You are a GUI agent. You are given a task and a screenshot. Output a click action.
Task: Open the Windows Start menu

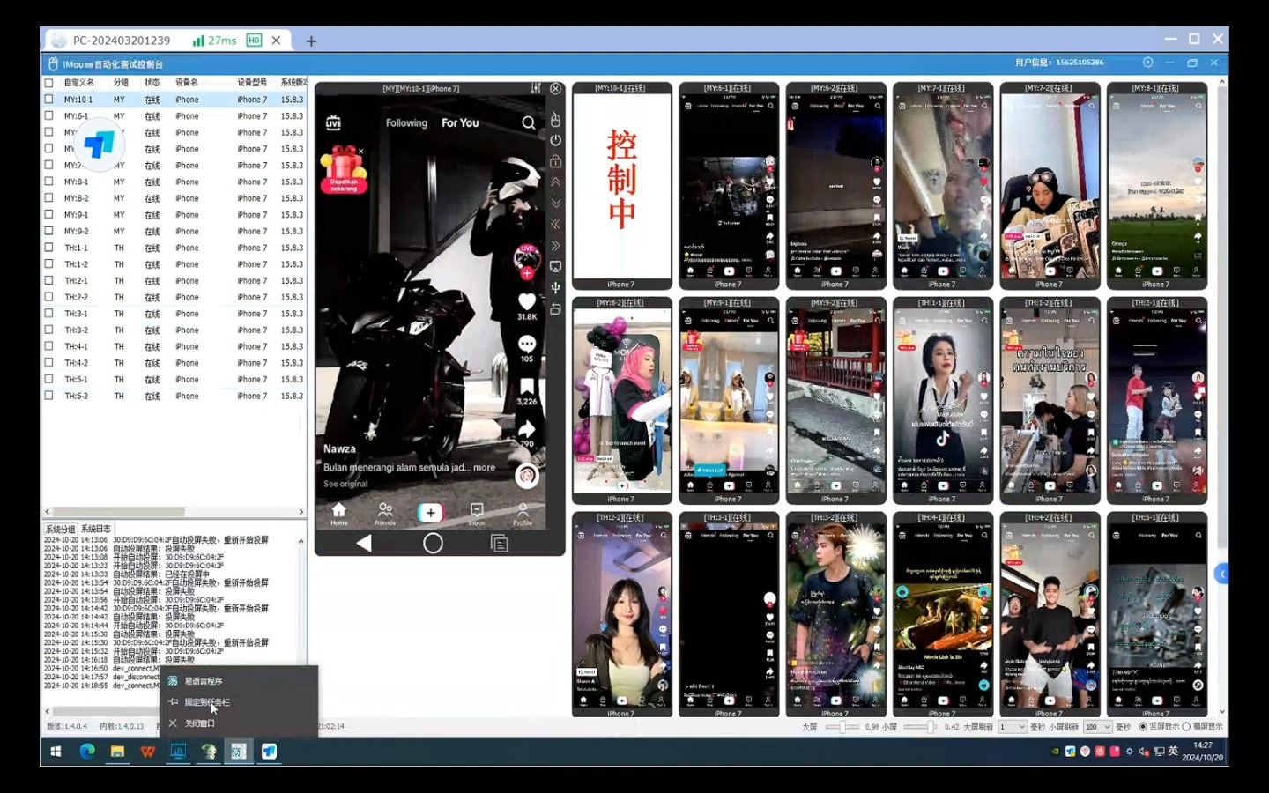coord(56,752)
